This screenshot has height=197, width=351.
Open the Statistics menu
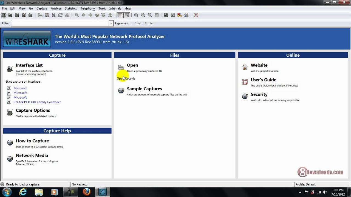click(71, 8)
